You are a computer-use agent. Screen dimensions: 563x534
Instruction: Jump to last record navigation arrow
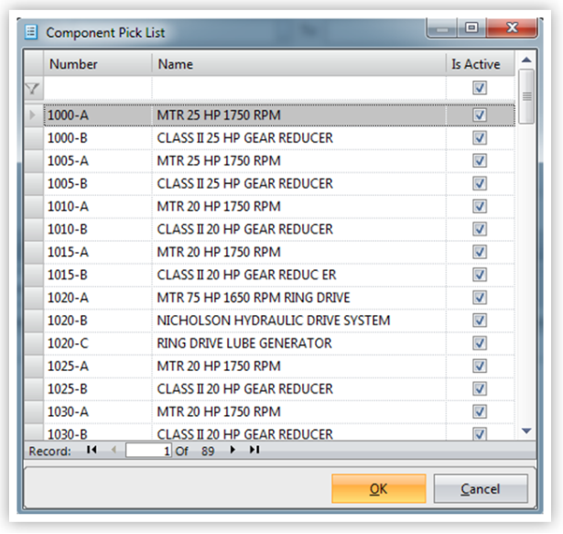pos(254,451)
